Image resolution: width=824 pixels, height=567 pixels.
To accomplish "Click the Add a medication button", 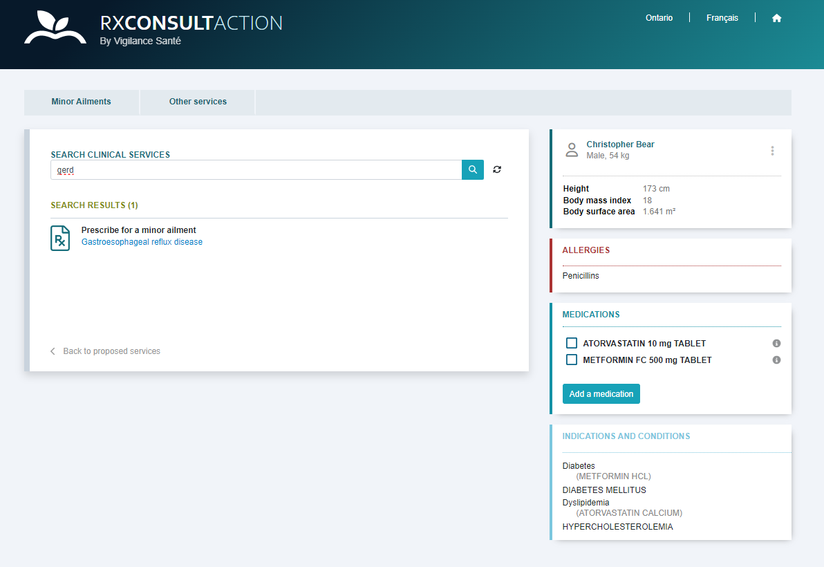I will pyautogui.click(x=601, y=393).
